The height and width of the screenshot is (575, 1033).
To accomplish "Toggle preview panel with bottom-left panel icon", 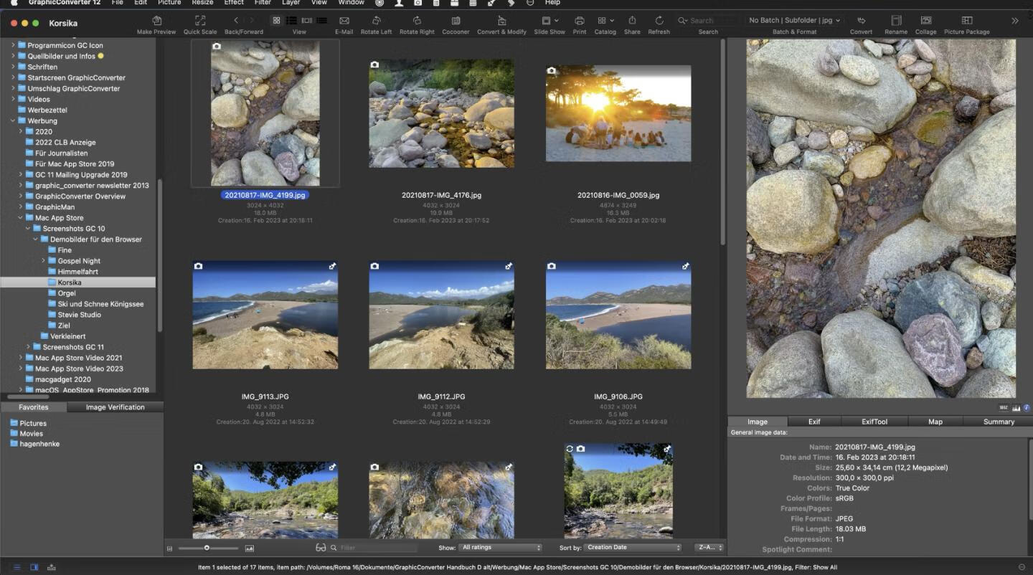I will [34, 567].
